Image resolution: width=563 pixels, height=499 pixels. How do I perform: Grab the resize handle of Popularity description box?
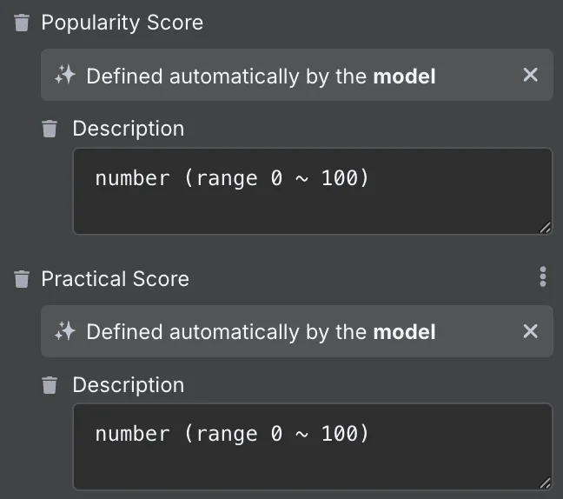546,228
